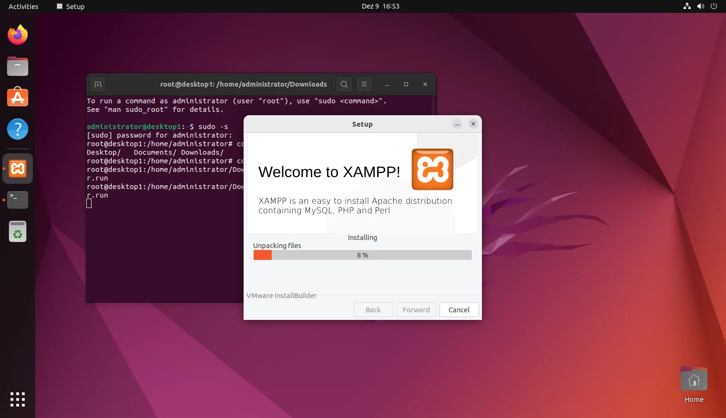This screenshot has height=418, width=726.
Task: Click the 'Unpacking files' status text
Action: pos(277,246)
